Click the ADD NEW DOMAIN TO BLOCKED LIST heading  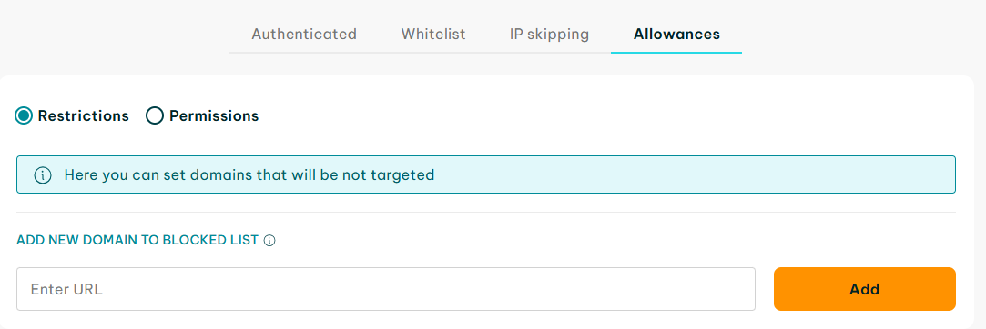click(137, 241)
